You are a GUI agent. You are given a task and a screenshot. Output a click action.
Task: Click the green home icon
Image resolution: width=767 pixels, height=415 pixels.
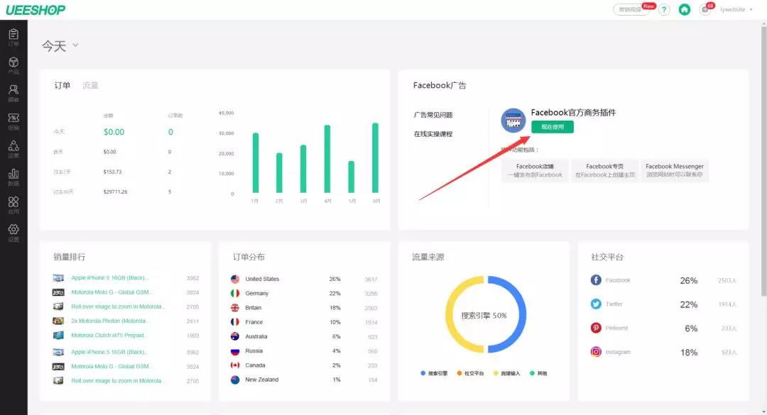tap(685, 9)
